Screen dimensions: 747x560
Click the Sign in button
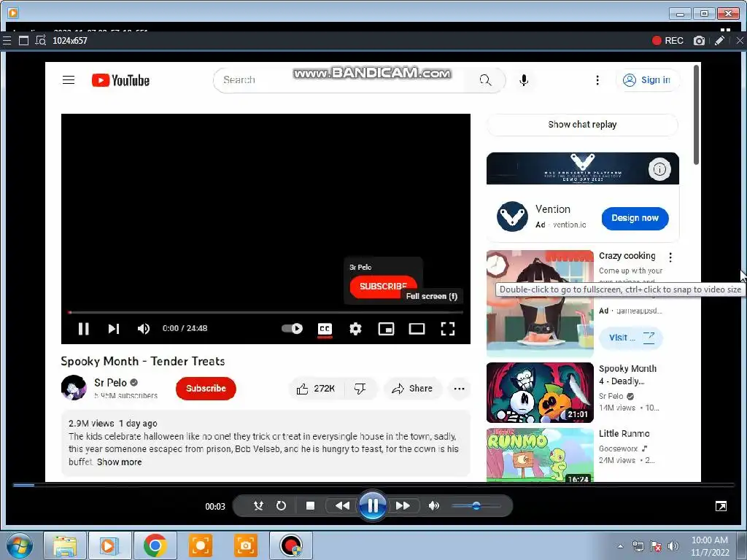pyautogui.click(x=648, y=80)
